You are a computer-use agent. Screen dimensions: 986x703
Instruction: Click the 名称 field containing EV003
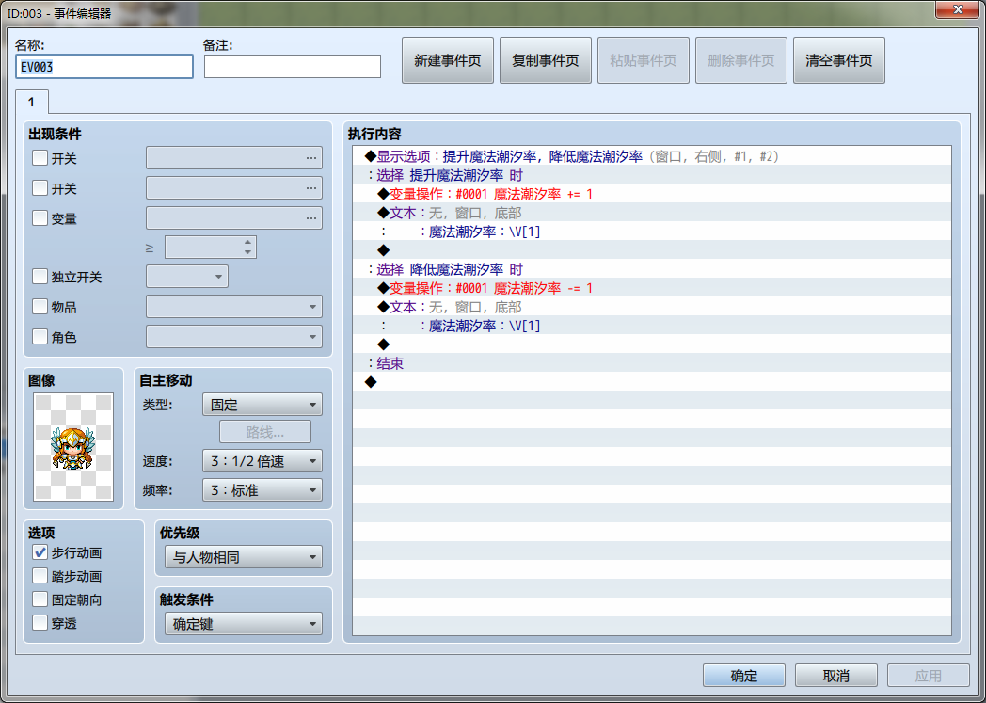point(104,67)
